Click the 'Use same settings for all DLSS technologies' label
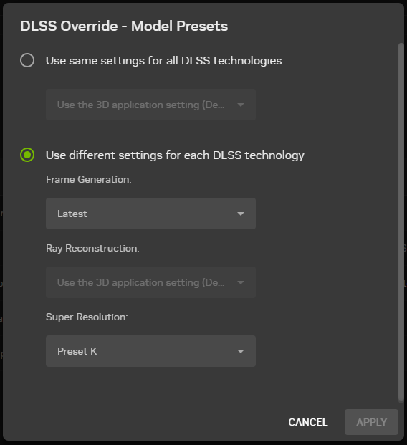The image size is (407, 445). click(x=164, y=61)
